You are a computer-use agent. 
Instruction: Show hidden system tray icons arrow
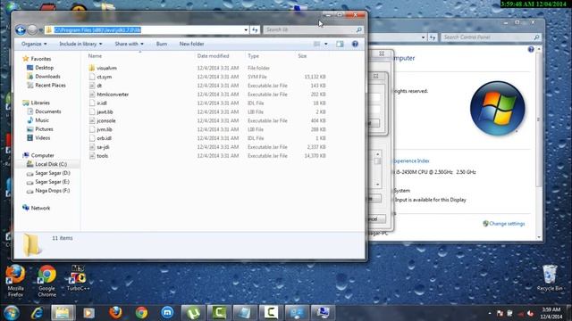pos(489,313)
